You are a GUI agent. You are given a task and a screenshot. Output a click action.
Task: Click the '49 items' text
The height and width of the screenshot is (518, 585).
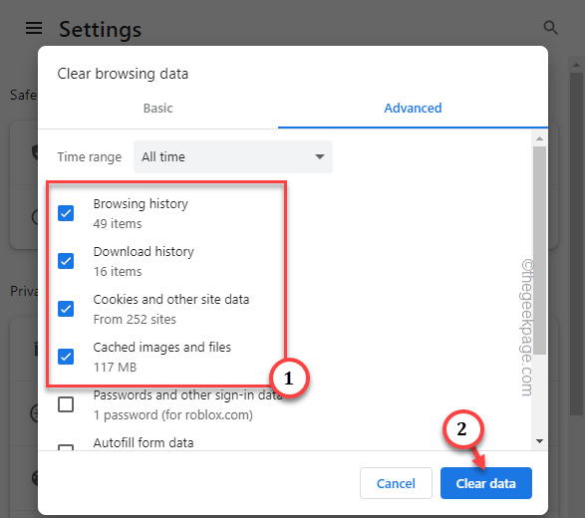118,224
